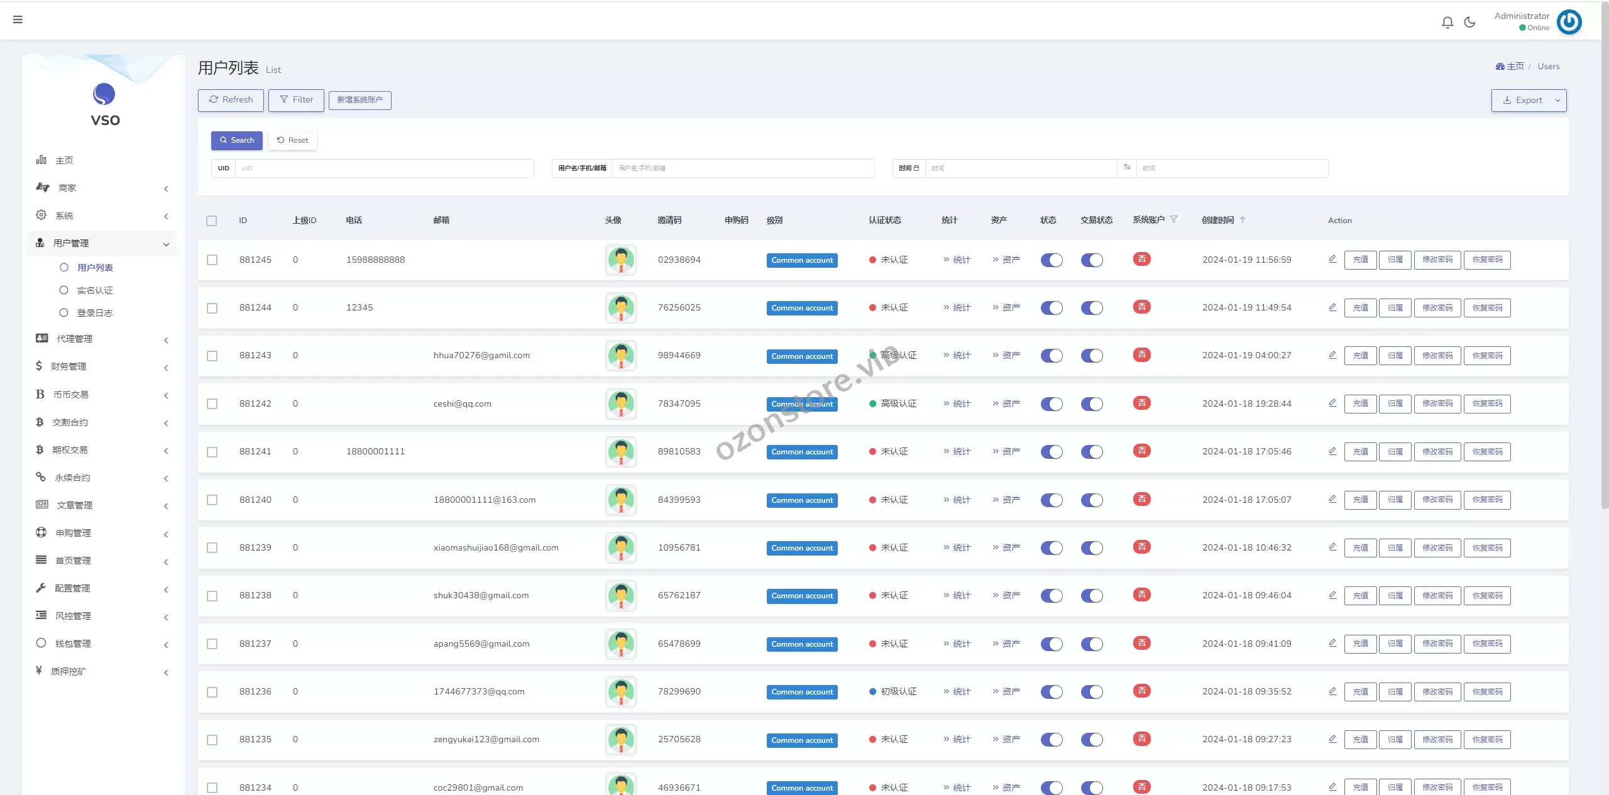Toggle 交易状态 switch for user 881242

pos(1092,404)
